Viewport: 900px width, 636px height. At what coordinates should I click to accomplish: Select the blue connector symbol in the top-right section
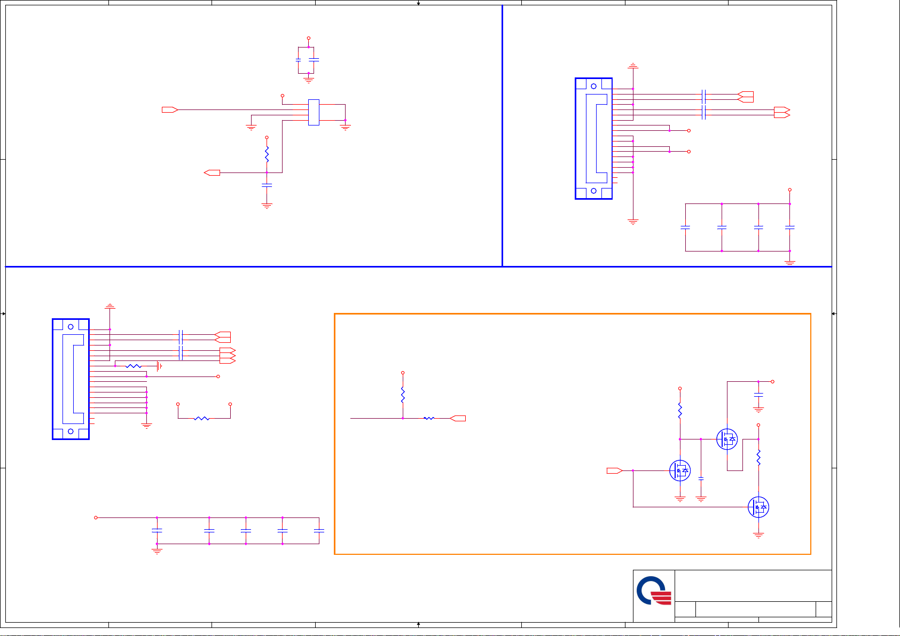(593, 138)
